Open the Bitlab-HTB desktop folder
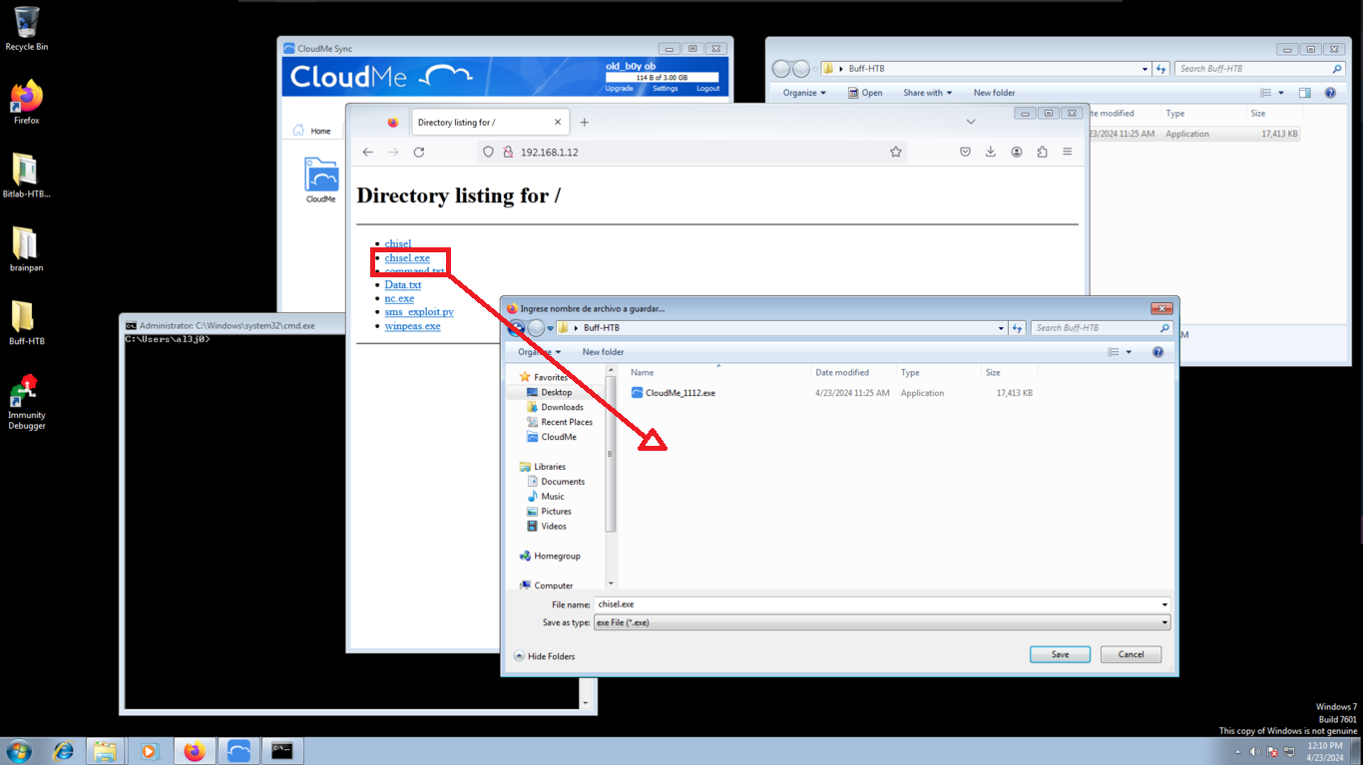The width and height of the screenshot is (1363, 765). (x=27, y=176)
